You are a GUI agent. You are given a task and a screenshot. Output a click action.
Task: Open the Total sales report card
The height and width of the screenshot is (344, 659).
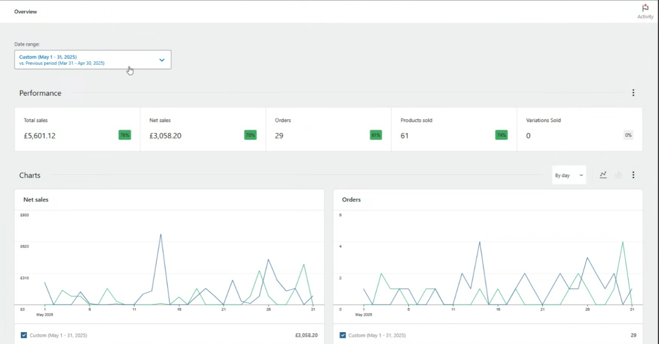click(x=67, y=129)
